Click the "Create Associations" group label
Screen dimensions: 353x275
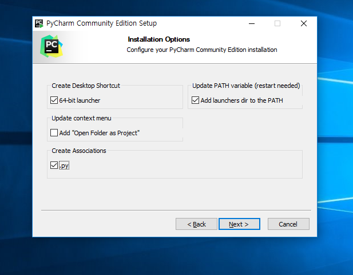point(79,151)
